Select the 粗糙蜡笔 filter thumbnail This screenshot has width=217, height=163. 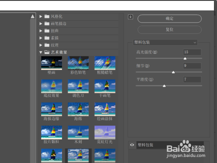tap(105, 63)
